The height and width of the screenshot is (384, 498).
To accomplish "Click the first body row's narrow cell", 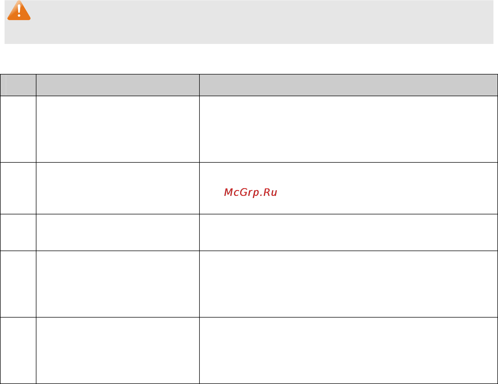I will [x=18, y=129].
